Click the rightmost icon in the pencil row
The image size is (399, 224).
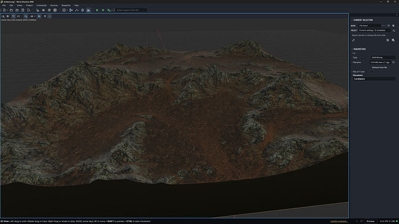(393, 40)
